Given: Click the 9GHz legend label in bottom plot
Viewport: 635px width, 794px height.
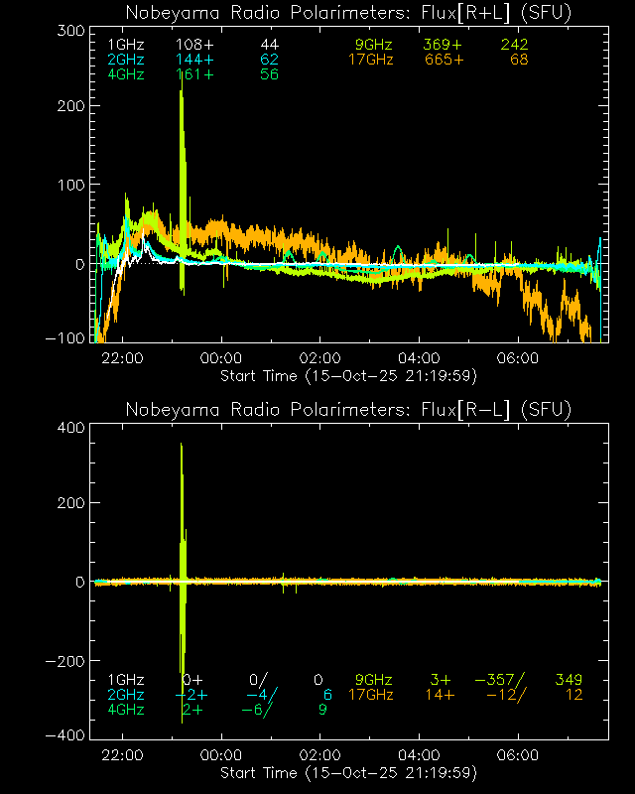Looking at the screenshot, I should (373, 680).
